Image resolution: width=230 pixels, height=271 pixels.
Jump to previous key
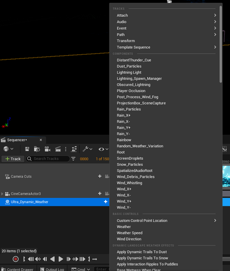click(38, 259)
